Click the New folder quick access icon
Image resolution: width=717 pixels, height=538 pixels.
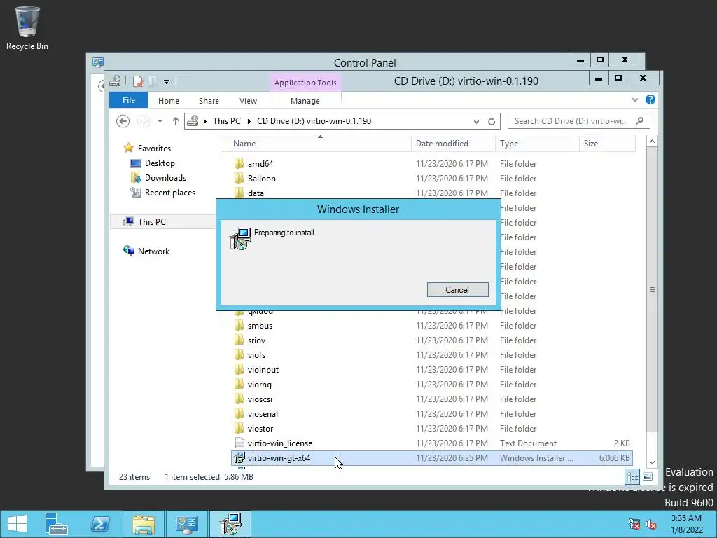pyautogui.click(x=153, y=81)
